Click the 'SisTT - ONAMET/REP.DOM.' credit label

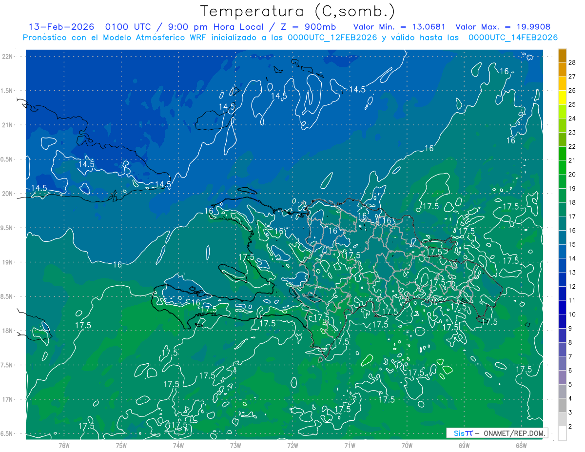click(x=497, y=433)
